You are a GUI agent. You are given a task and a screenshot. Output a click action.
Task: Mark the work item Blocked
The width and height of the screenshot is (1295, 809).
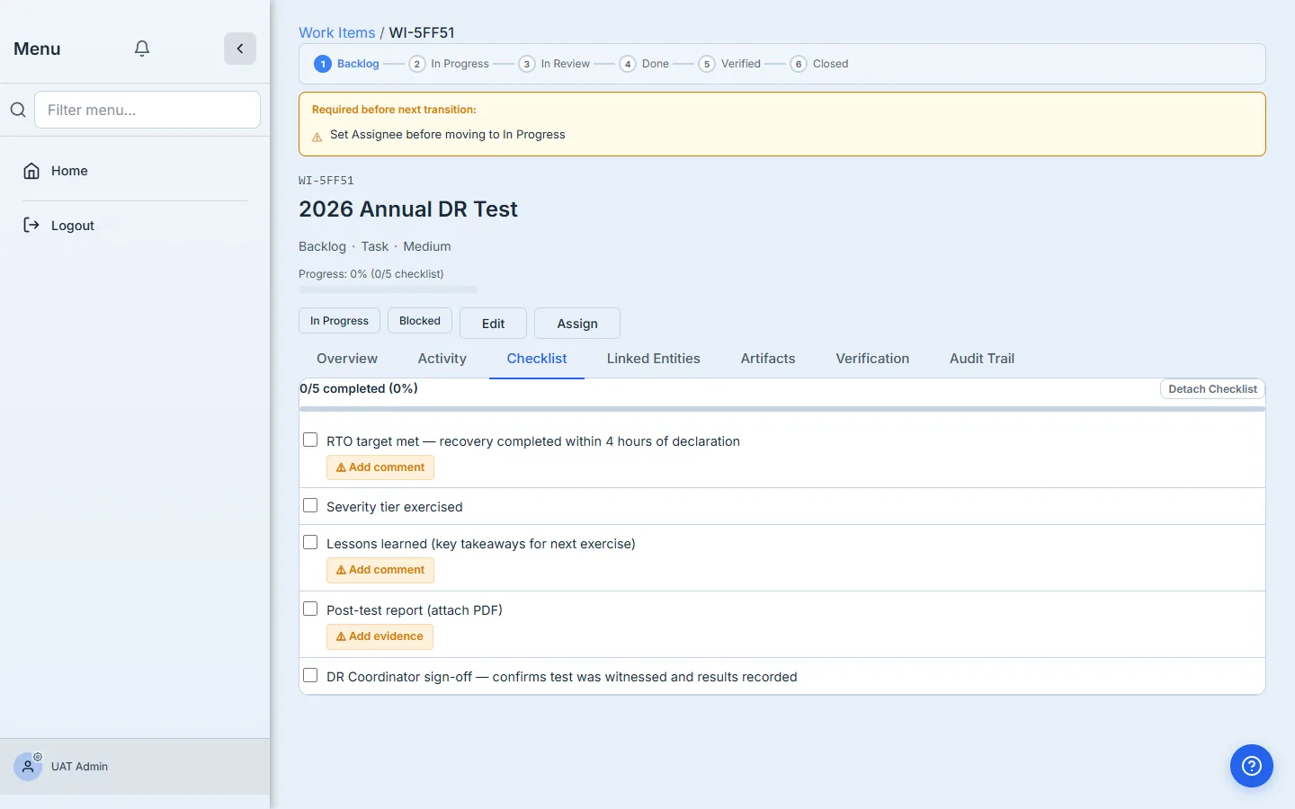point(420,321)
